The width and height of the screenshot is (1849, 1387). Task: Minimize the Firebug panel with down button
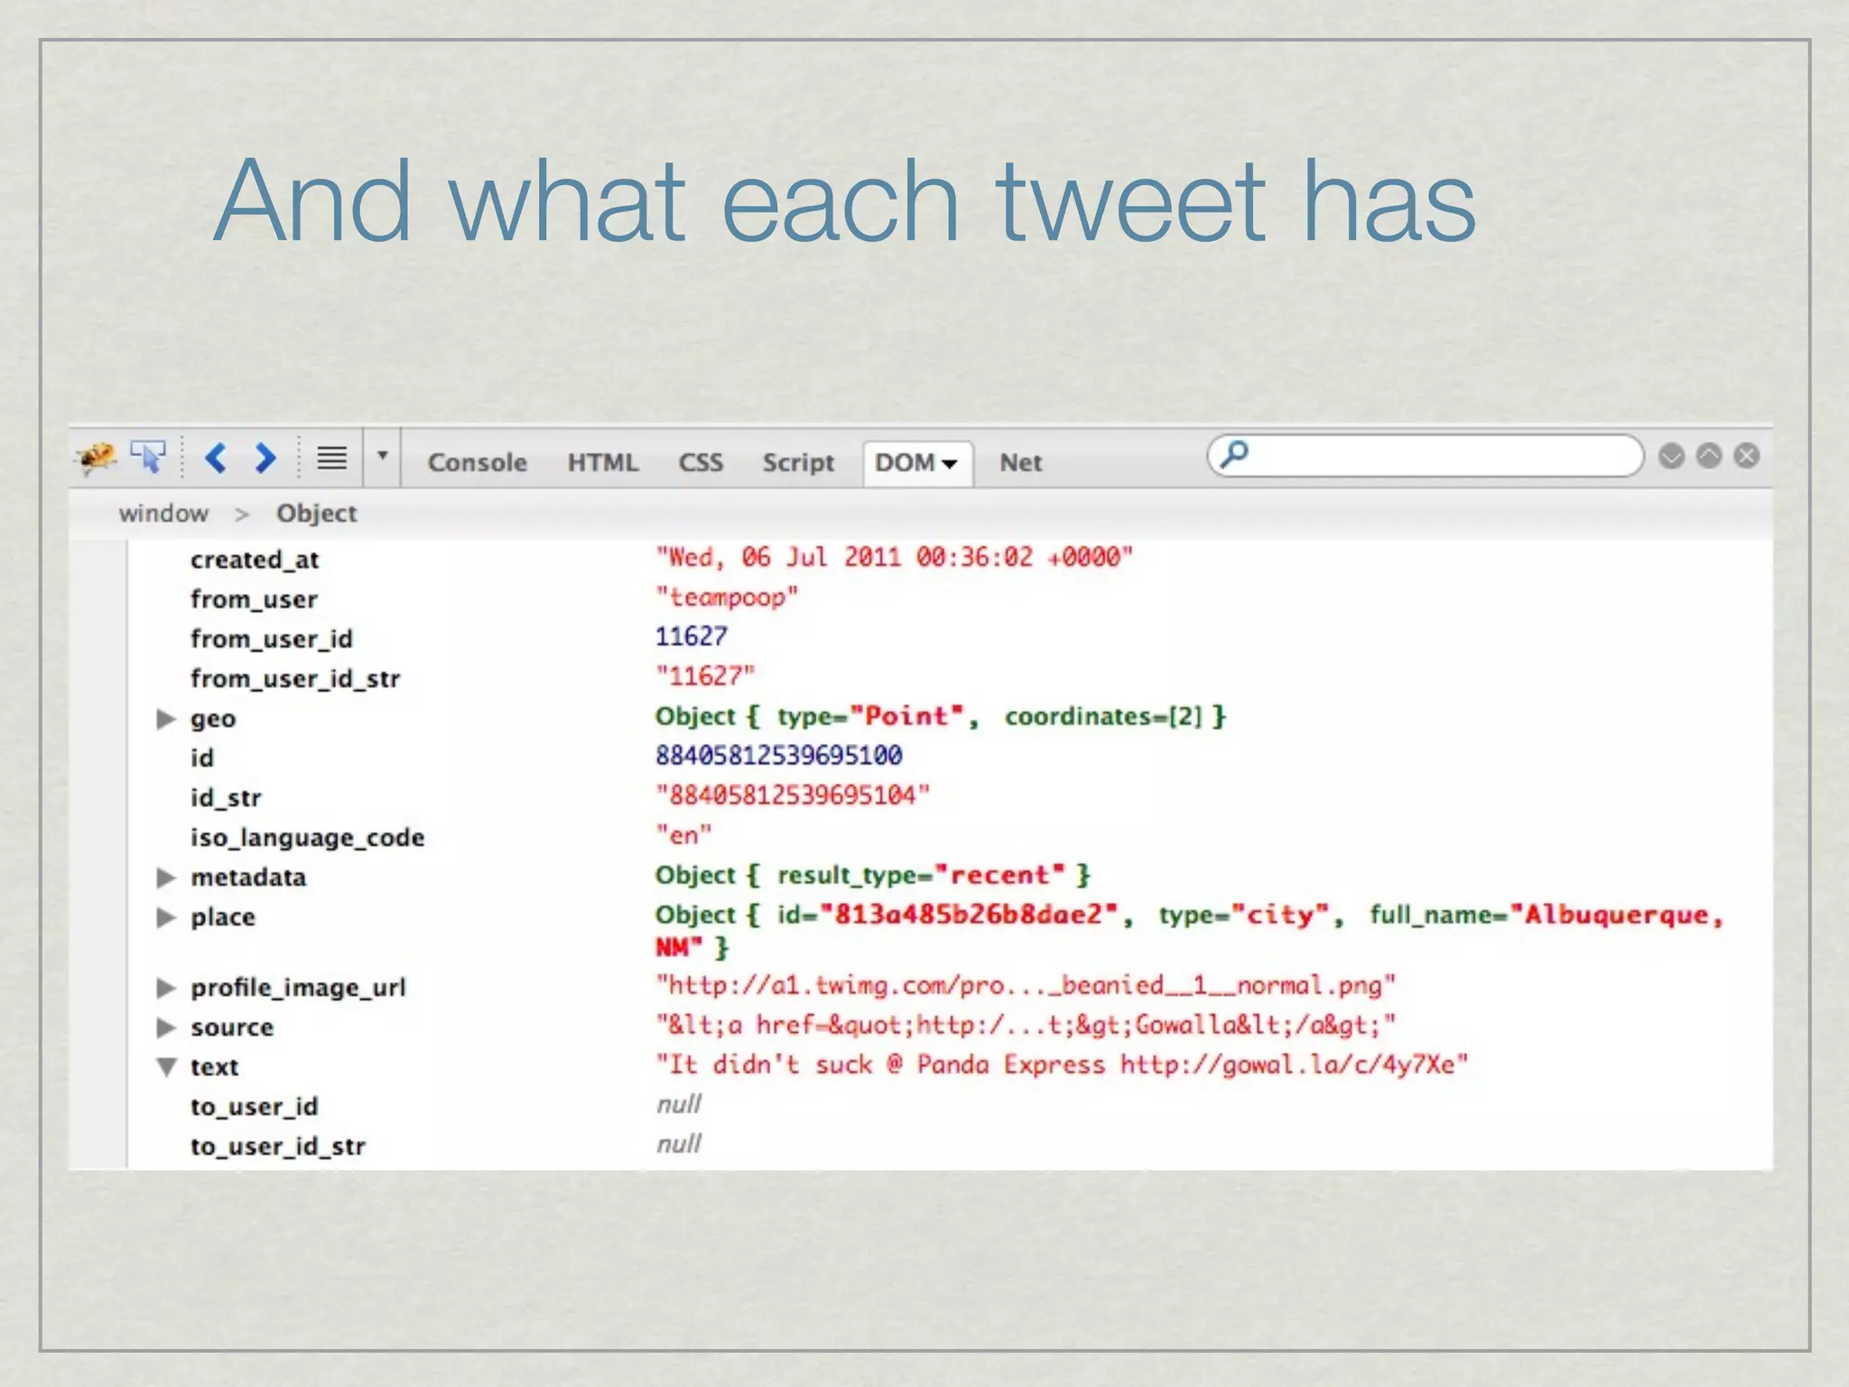click(1671, 456)
